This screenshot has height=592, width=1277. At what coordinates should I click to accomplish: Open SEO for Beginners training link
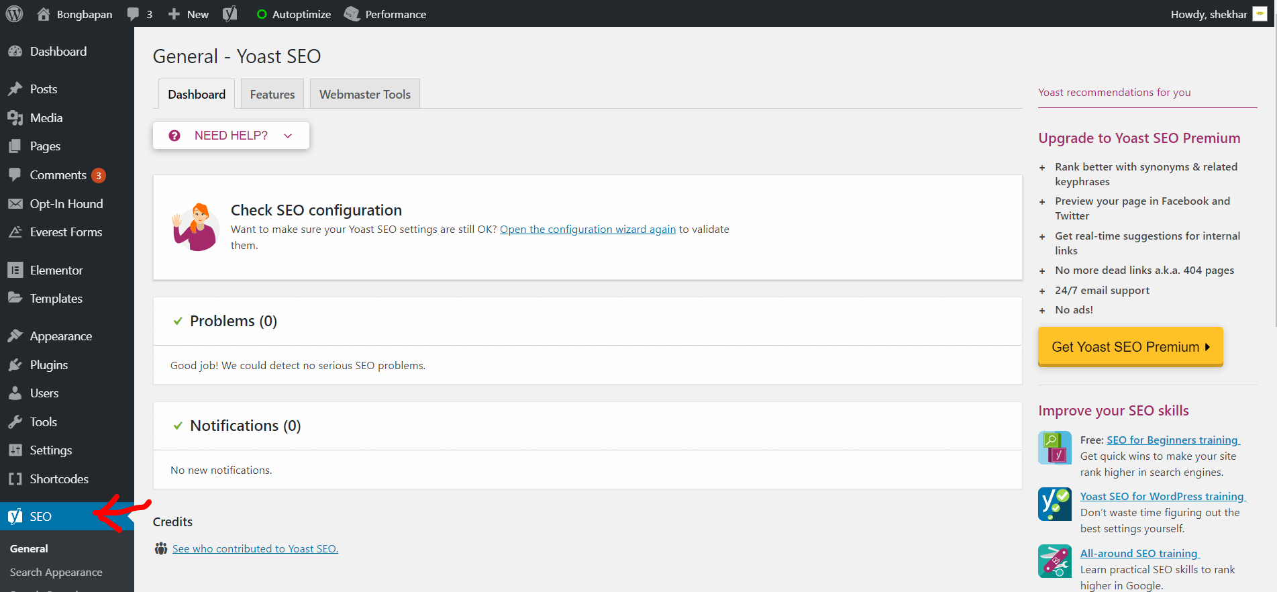[1173, 440]
